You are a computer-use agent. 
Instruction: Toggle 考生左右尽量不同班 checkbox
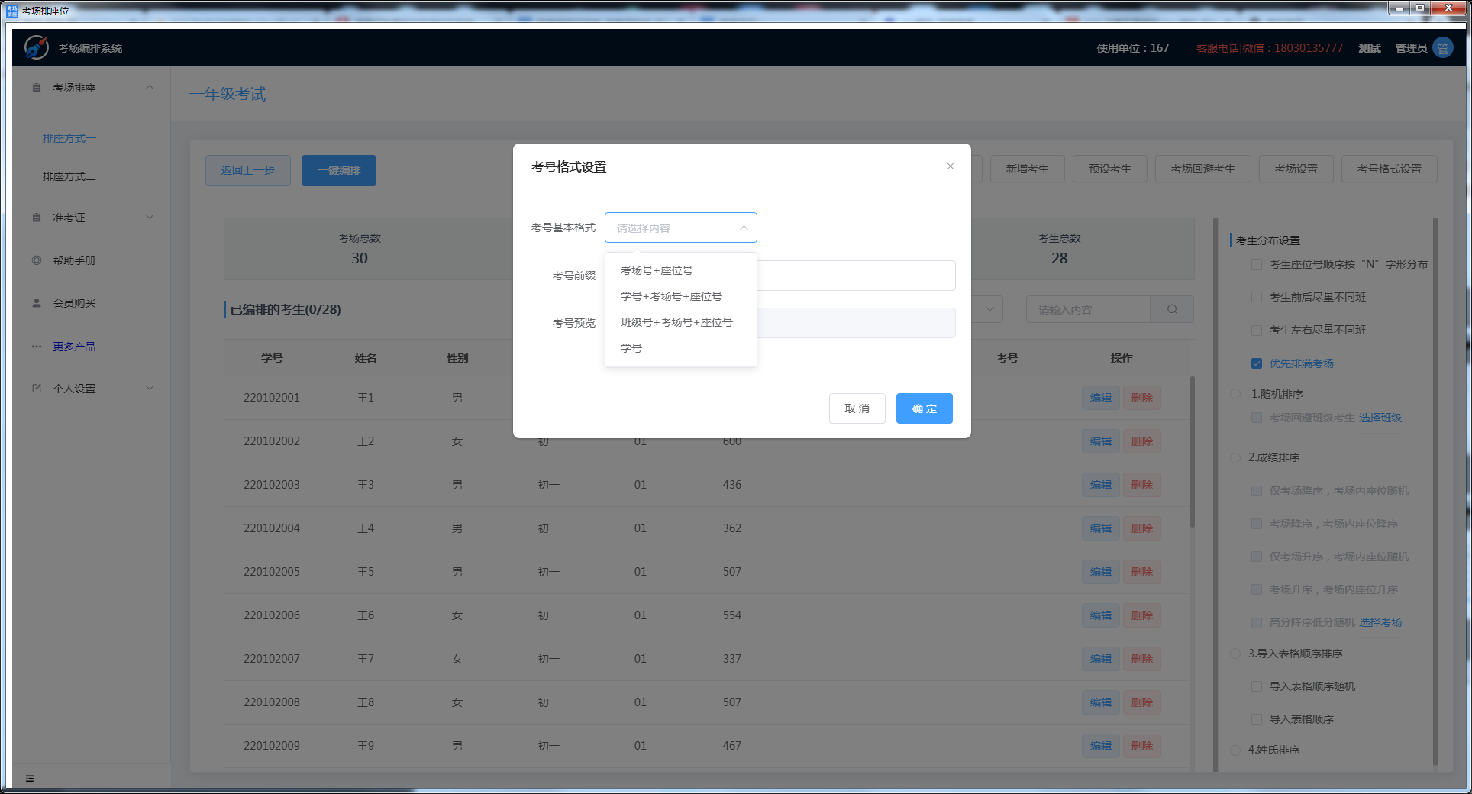pyautogui.click(x=1257, y=330)
